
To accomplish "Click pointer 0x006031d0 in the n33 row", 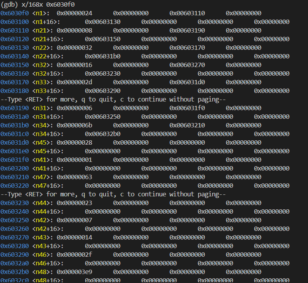I will [187, 82].
